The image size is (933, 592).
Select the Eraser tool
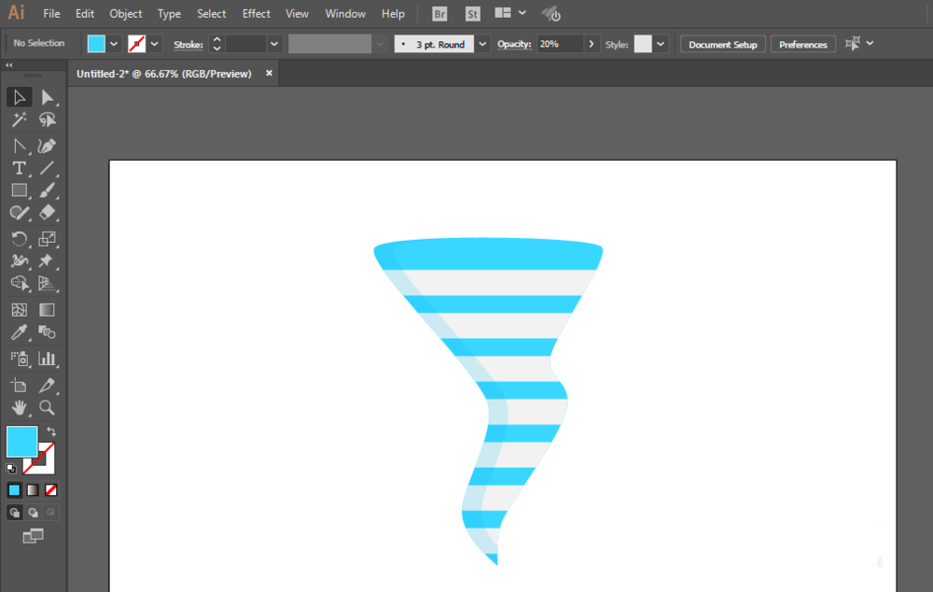[47, 213]
